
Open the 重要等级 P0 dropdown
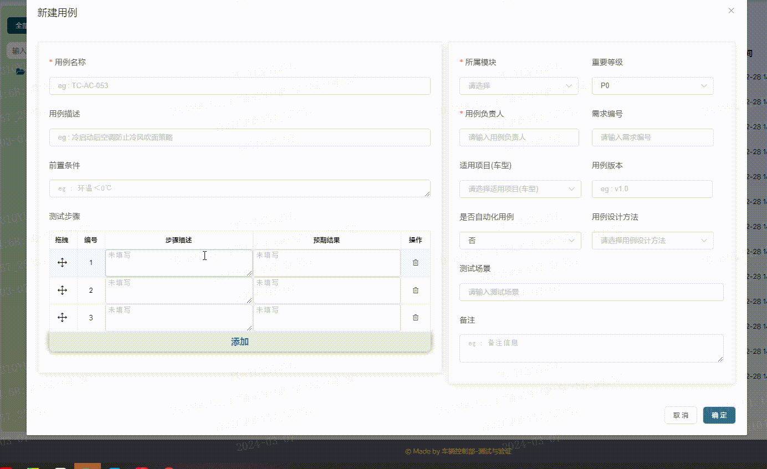pos(652,86)
